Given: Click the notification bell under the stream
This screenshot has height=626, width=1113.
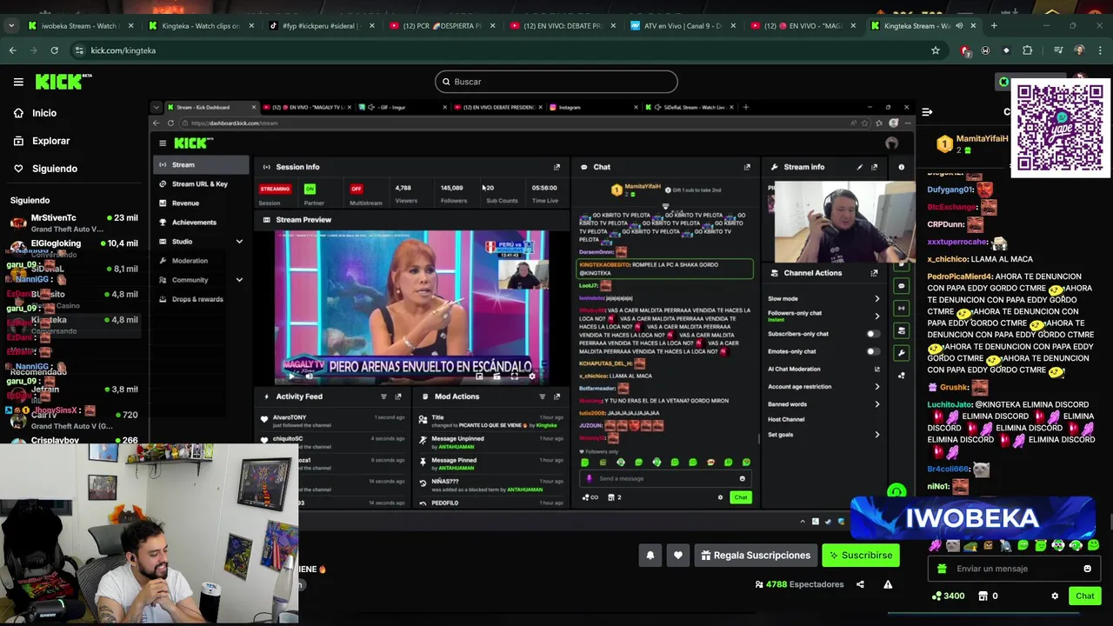Looking at the screenshot, I should click(x=650, y=556).
